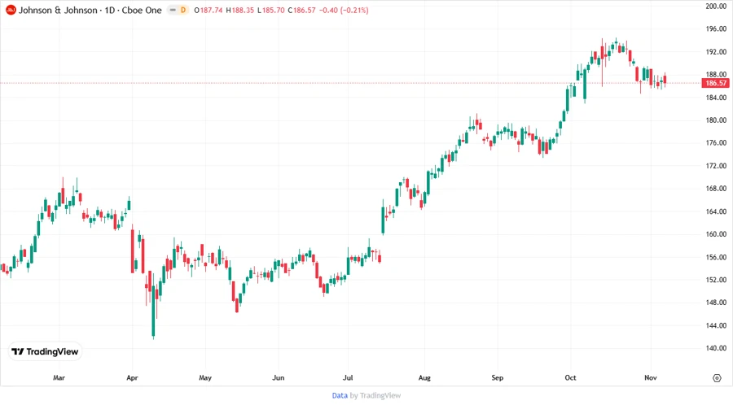This screenshot has height=405, width=733.
Task: Click the 144.00 price axis label
Action: click(716, 325)
